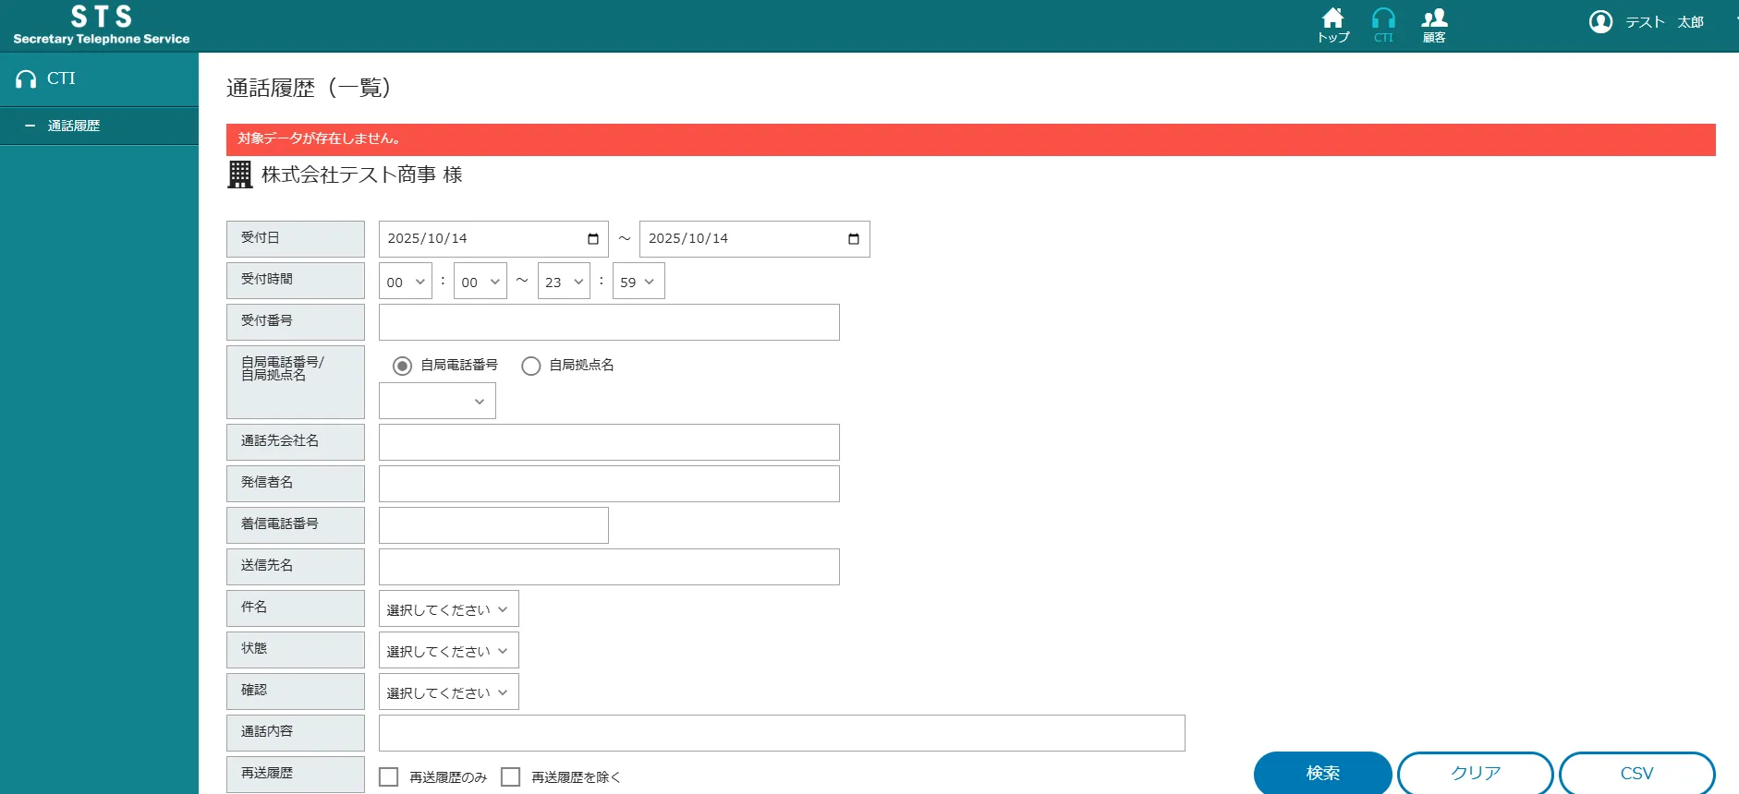Click the STS logo
This screenshot has width=1739, height=794.
point(102,25)
